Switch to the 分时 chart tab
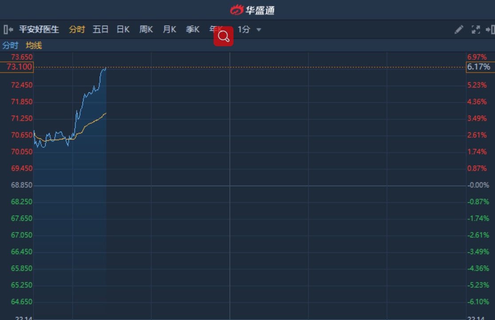Screen dimensions: 495x320 point(77,30)
